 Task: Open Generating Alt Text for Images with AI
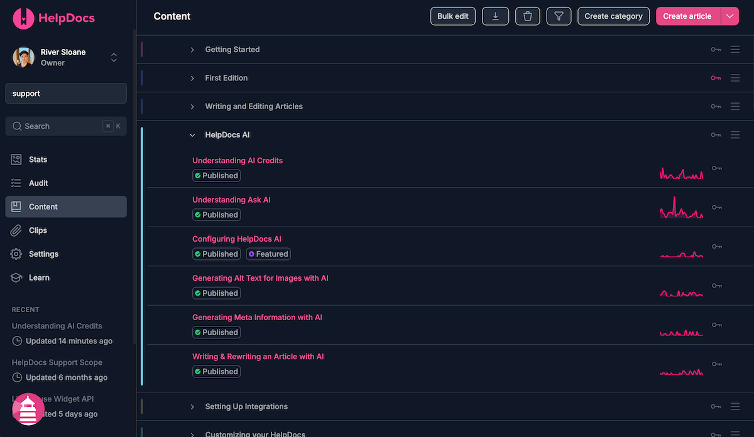pos(260,278)
